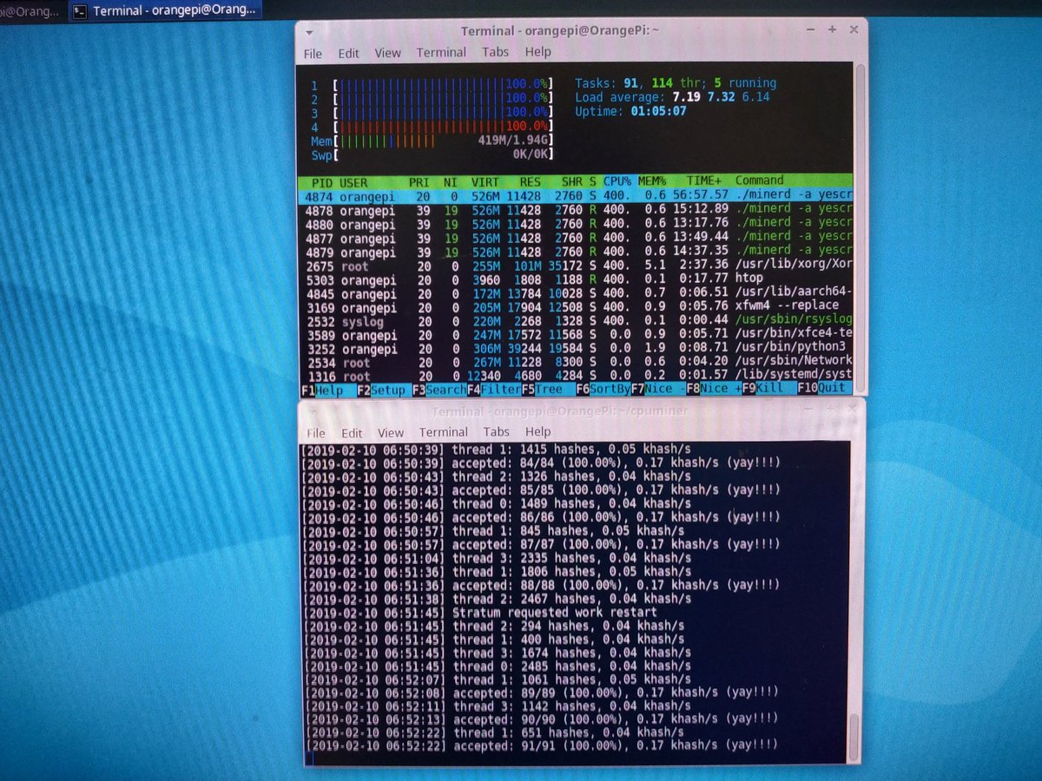
Task: Select the xfce4-te process row PID 3589
Action: 577,335
